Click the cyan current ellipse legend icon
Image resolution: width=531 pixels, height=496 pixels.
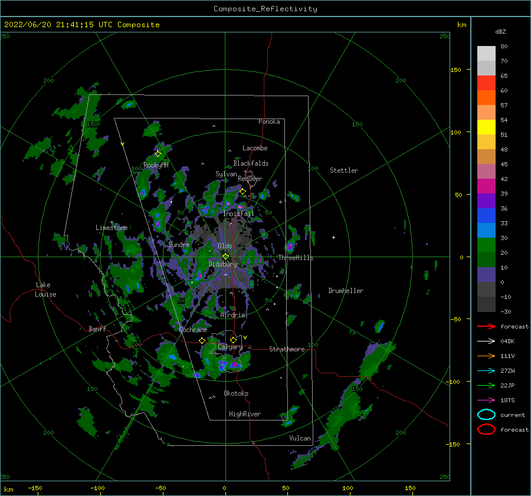point(486,415)
